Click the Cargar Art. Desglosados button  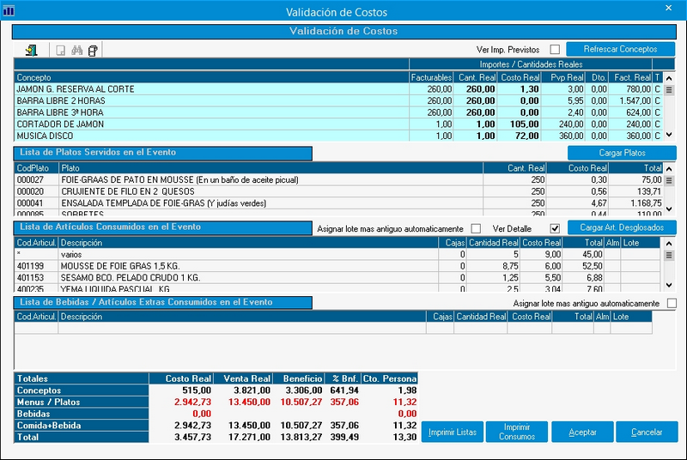(622, 227)
